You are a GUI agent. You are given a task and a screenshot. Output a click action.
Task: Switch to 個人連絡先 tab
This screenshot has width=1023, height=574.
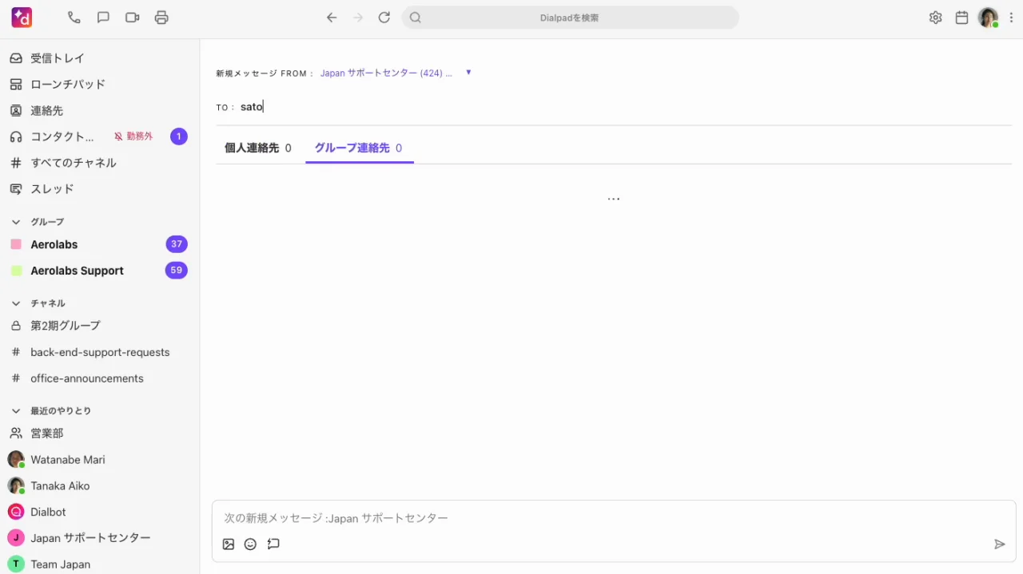(257, 148)
